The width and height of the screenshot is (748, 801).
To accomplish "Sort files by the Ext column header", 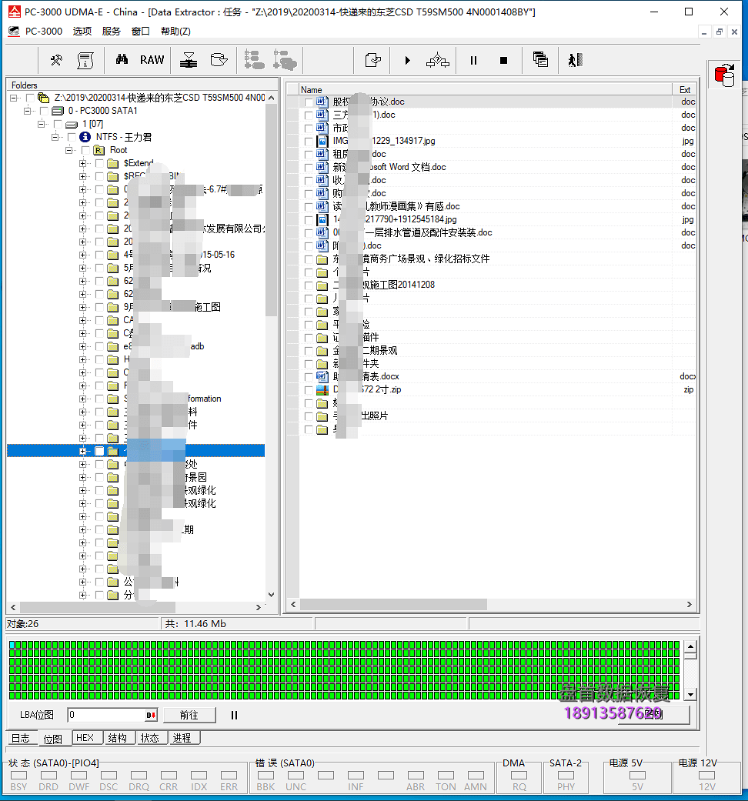I will (x=685, y=90).
